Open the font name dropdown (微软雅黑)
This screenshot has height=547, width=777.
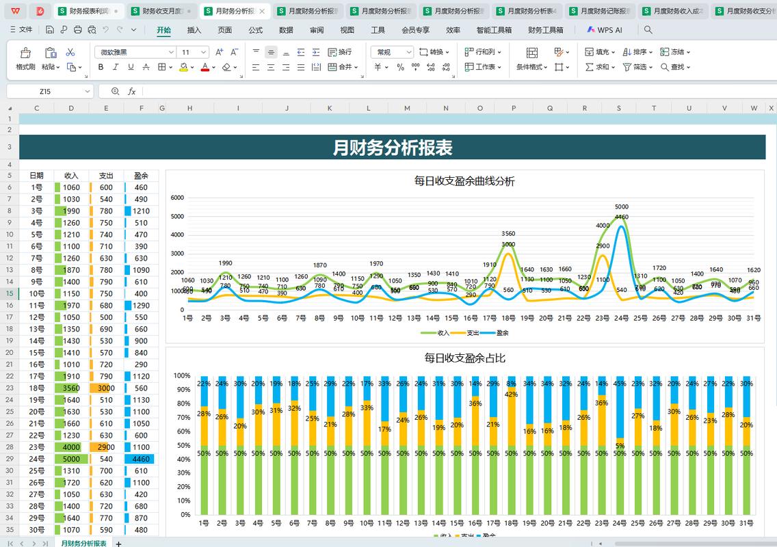[171, 52]
